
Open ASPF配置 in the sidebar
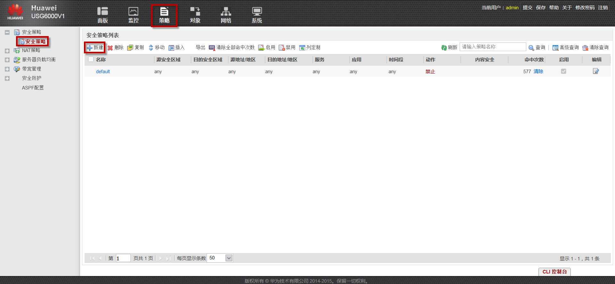[33, 88]
